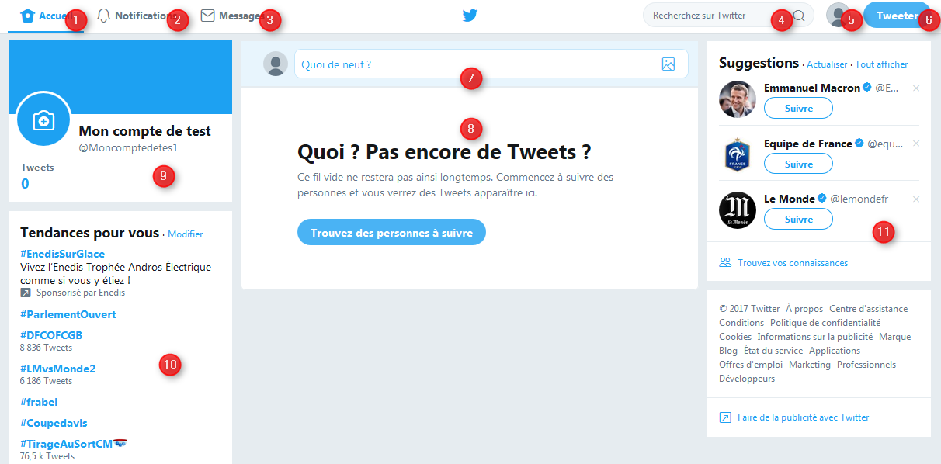Follow Equipe de France
The width and height of the screenshot is (941, 464).
[x=798, y=164]
